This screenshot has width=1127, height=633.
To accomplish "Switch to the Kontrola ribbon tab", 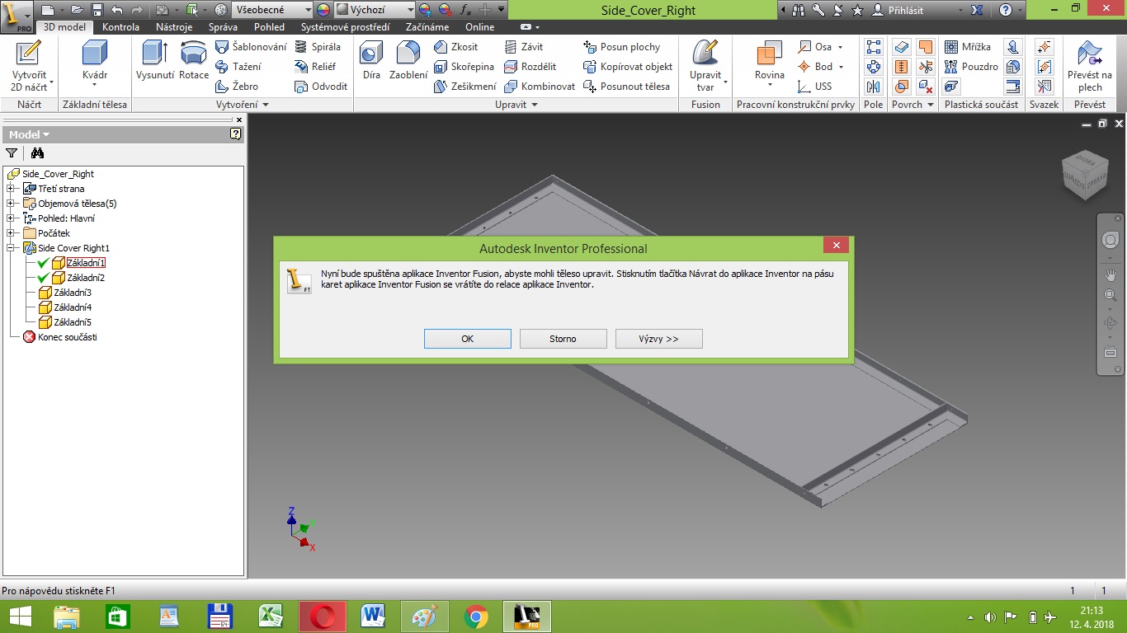I will pos(120,27).
